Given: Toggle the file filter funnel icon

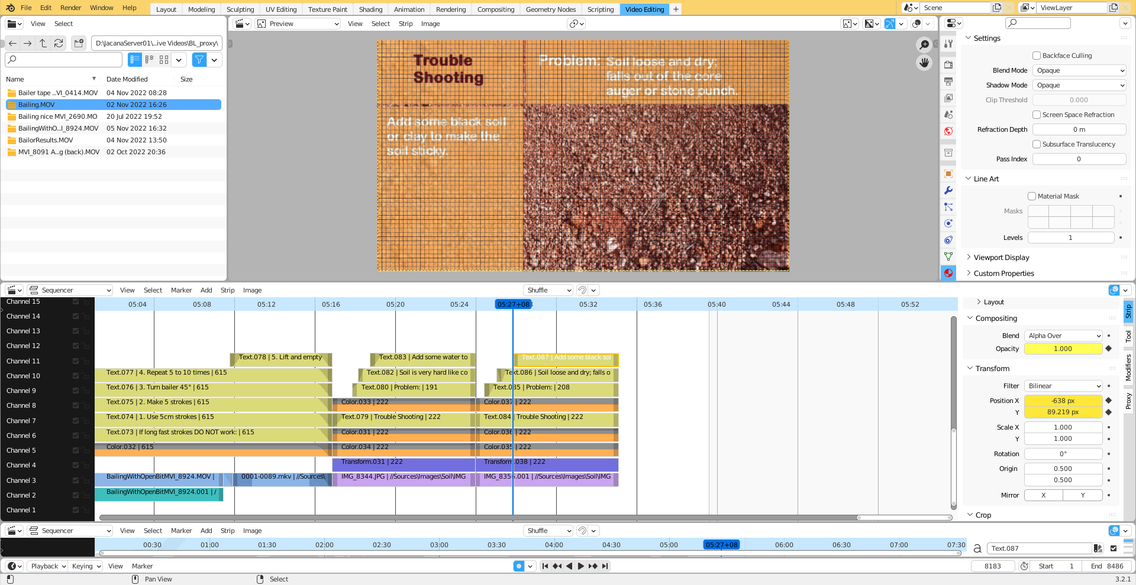Looking at the screenshot, I should click(x=199, y=60).
